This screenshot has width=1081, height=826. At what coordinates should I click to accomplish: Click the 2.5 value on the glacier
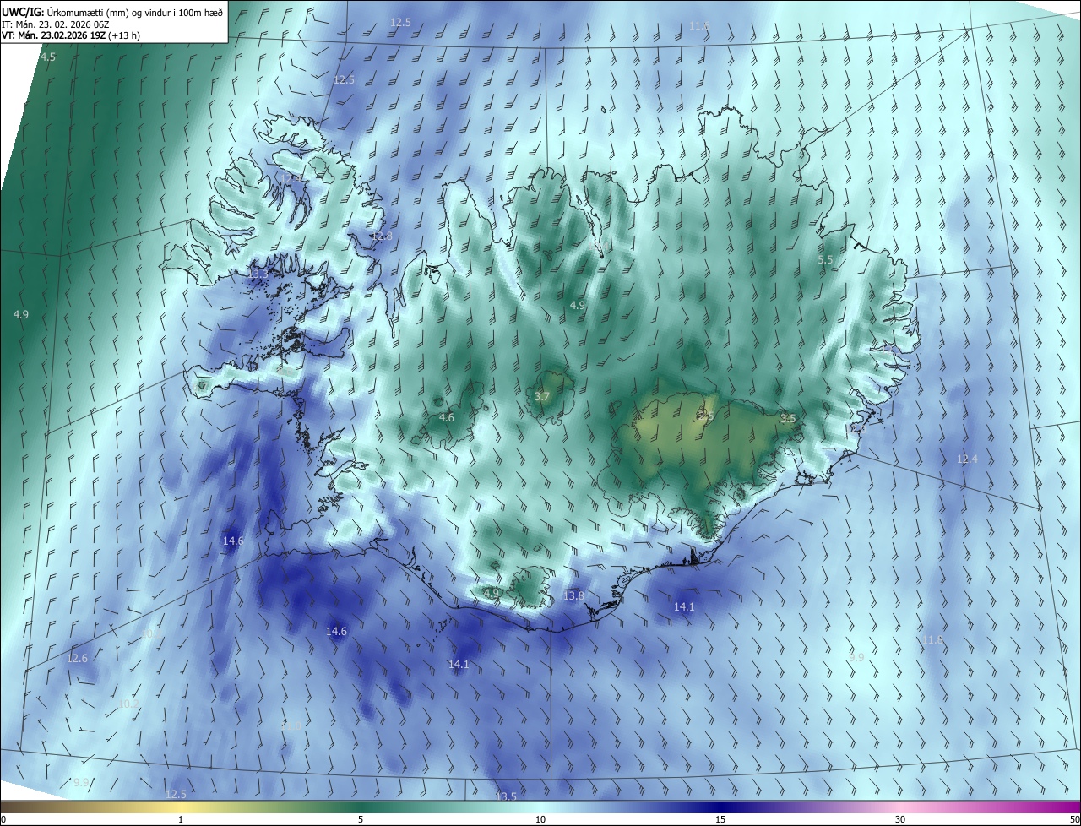pyautogui.click(x=706, y=416)
